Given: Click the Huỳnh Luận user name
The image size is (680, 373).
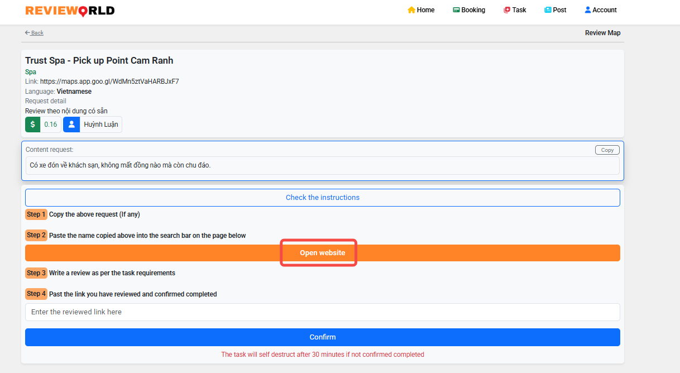Looking at the screenshot, I should point(101,125).
